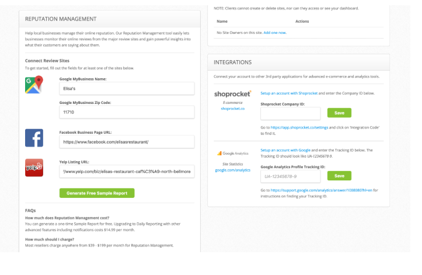Focus the Yelp Listing URL field
422x275 pixels.
[127, 171]
